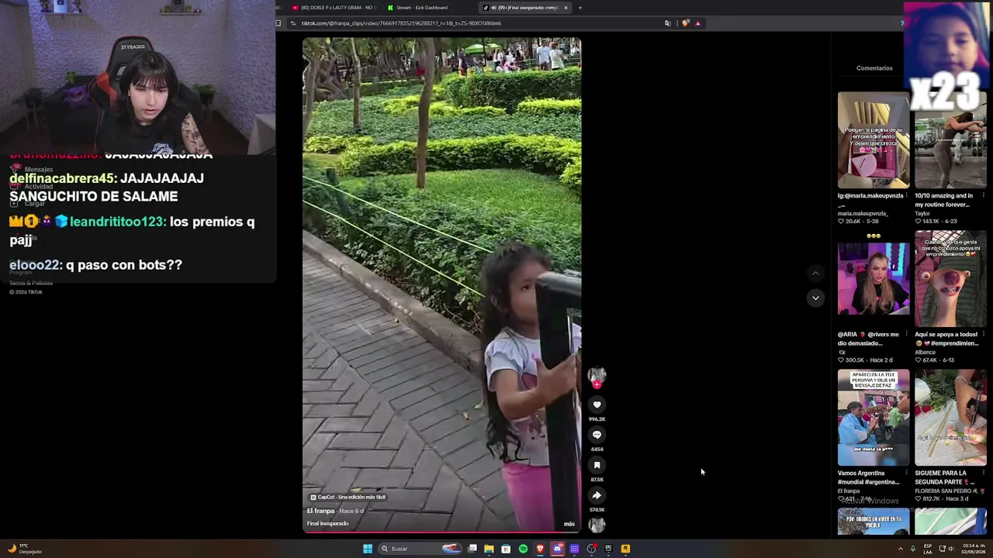993x558 pixels.
Task: Save the video with the bookmark icon
Action: tap(597, 465)
